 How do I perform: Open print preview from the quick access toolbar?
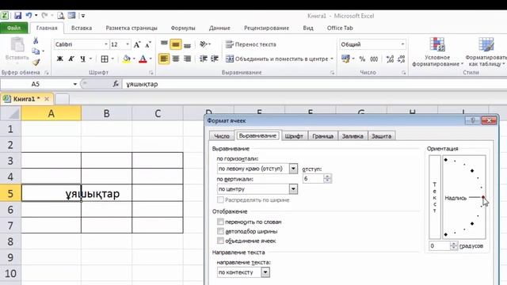(x=60, y=16)
